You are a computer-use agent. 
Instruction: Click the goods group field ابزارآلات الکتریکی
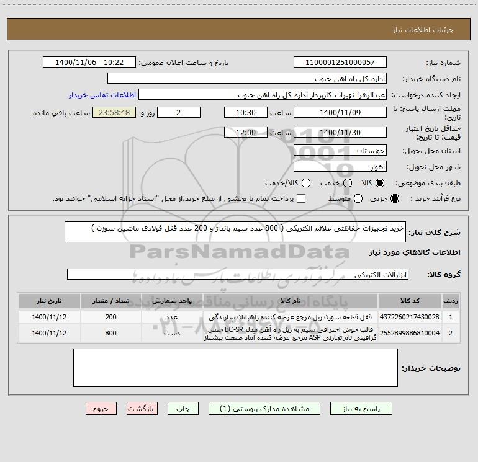[238, 274]
